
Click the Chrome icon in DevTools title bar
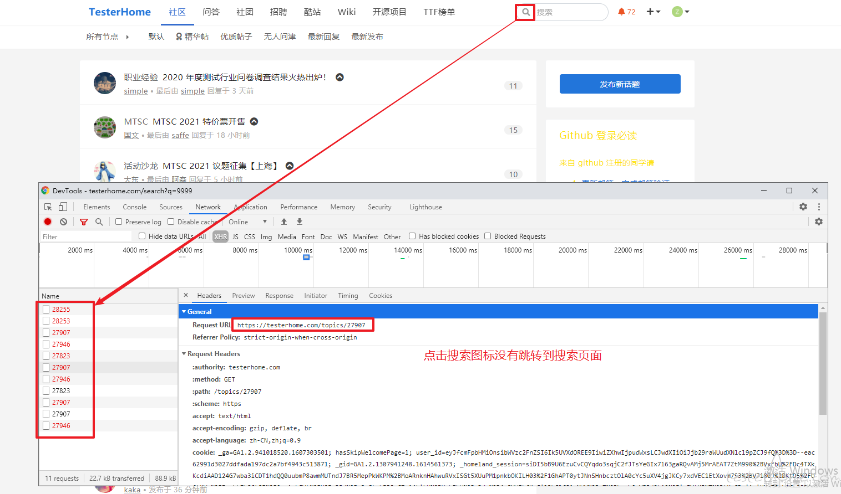pos(45,191)
